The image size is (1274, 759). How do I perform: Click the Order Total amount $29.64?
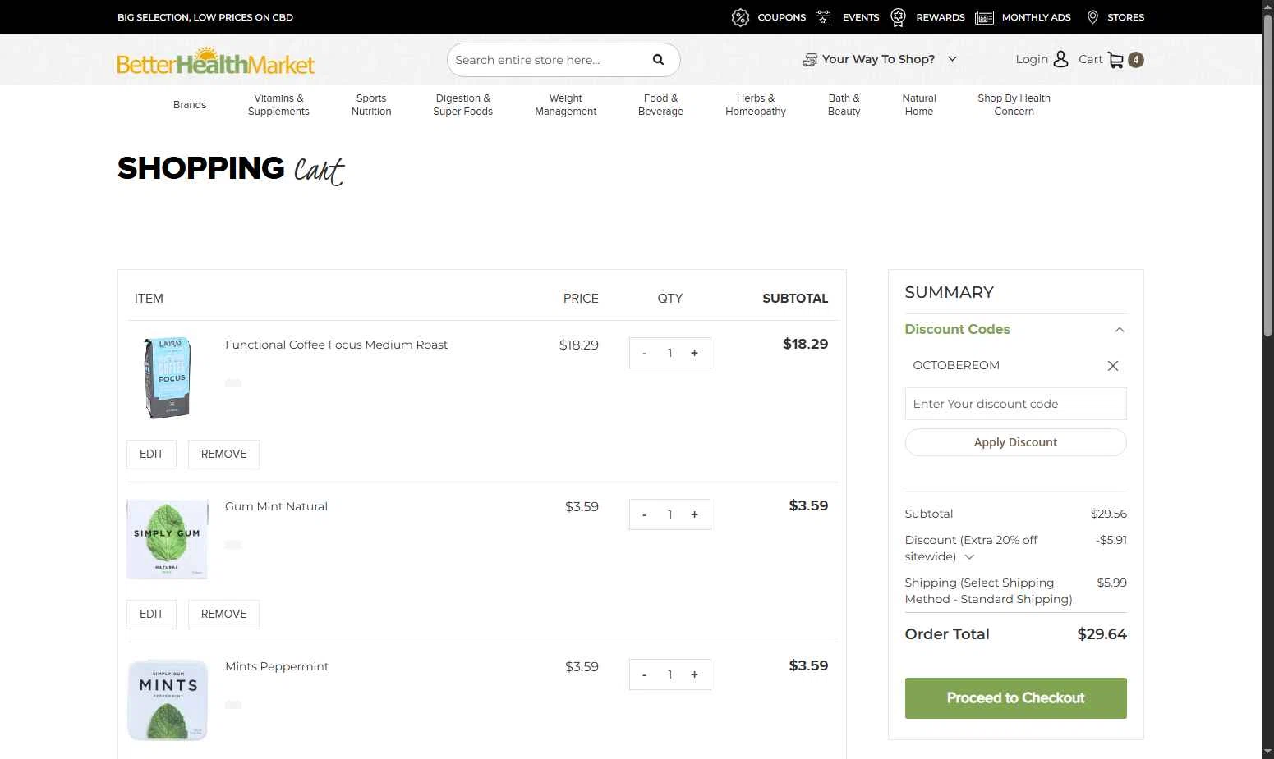tap(1102, 634)
